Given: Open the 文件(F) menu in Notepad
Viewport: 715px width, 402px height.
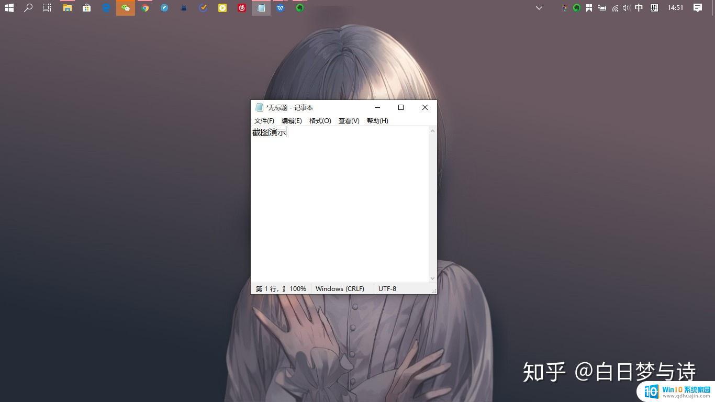Looking at the screenshot, I should point(264,121).
